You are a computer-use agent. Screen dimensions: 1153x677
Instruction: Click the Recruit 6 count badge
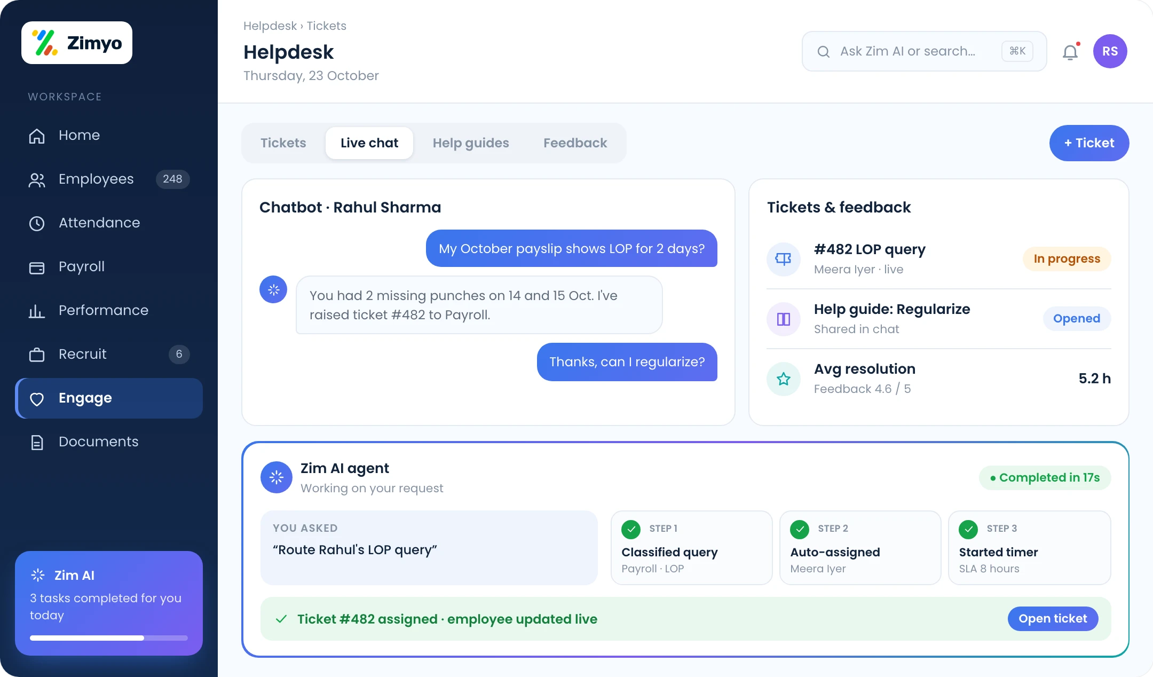pos(179,354)
